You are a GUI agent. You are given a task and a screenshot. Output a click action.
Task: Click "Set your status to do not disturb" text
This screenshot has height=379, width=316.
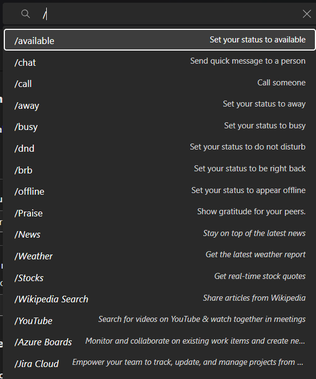[247, 147]
